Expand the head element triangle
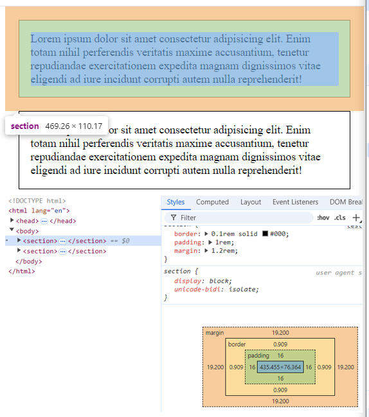The width and height of the screenshot is (369, 417). (x=12, y=221)
